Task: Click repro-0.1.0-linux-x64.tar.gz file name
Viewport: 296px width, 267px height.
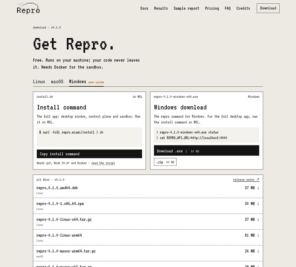Action: (x=64, y=219)
